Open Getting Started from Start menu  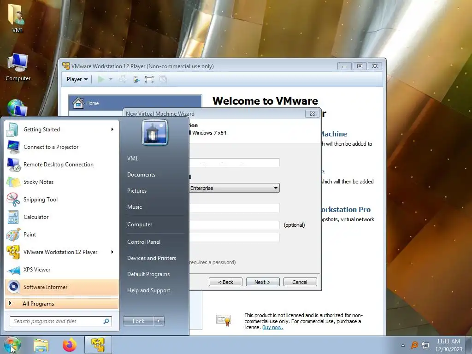tap(62, 130)
